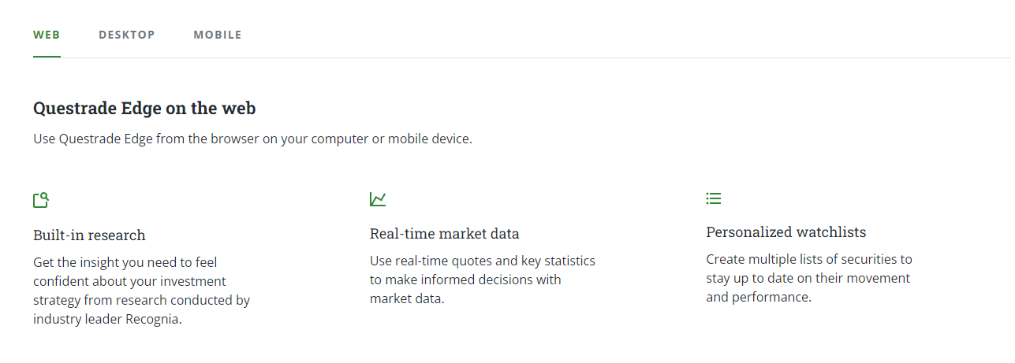The image size is (1015, 363).
Task: Click the Built-in research description paragraph
Action: click(x=142, y=291)
